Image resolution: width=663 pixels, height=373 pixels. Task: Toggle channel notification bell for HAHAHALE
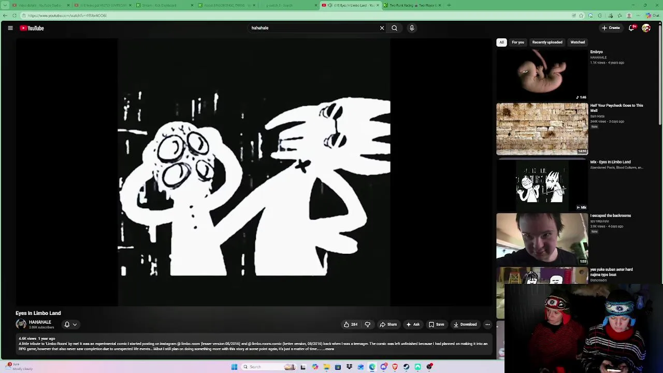pyautogui.click(x=67, y=324)
